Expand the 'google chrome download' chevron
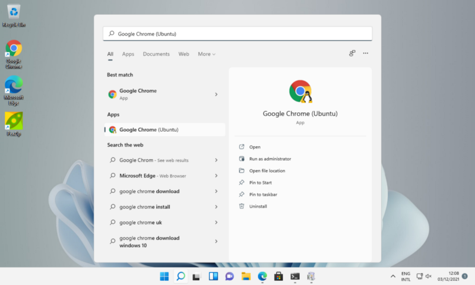This screenshot has width=475, height=285. coord(216,191)
